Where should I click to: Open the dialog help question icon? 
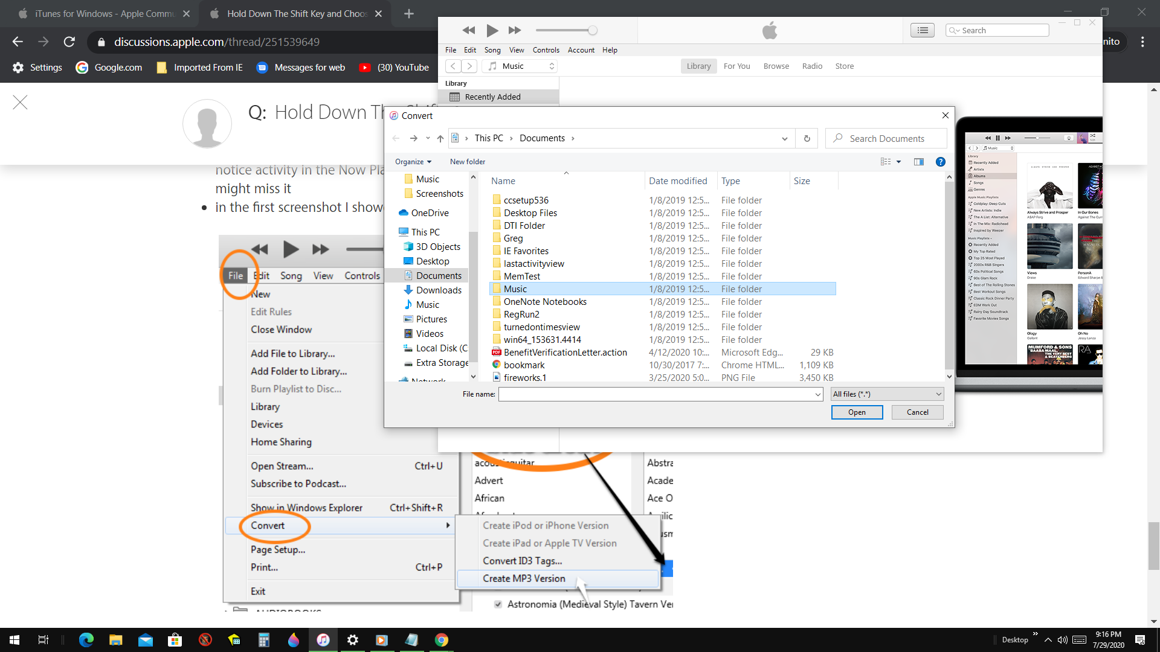tap(940, 162)
